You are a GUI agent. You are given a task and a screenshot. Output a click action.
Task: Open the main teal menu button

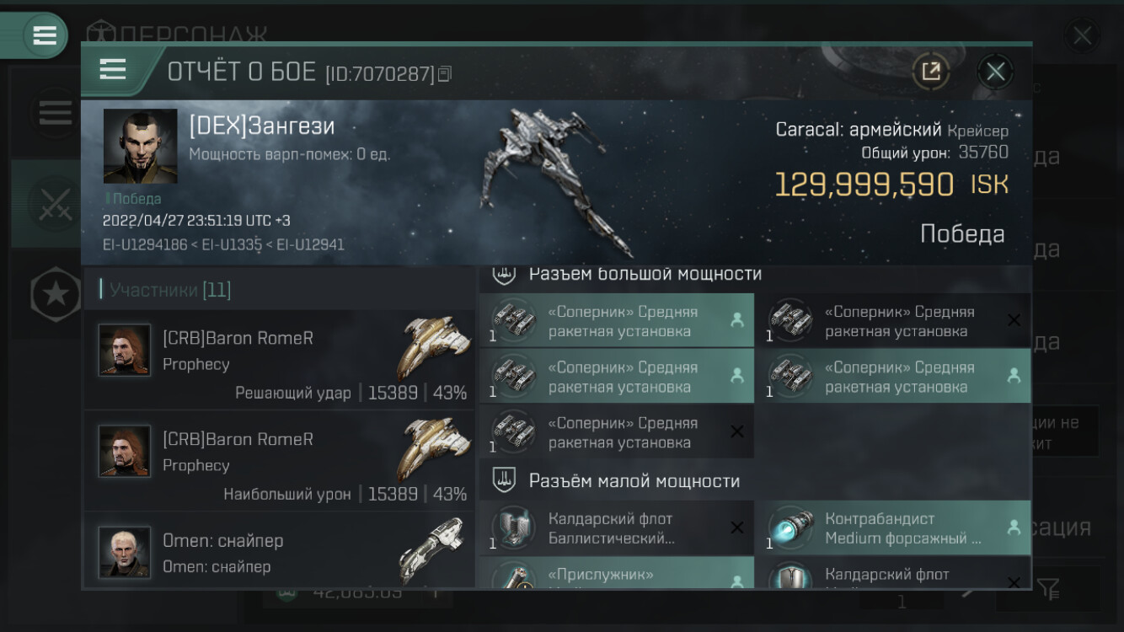(x=44, y=35)
